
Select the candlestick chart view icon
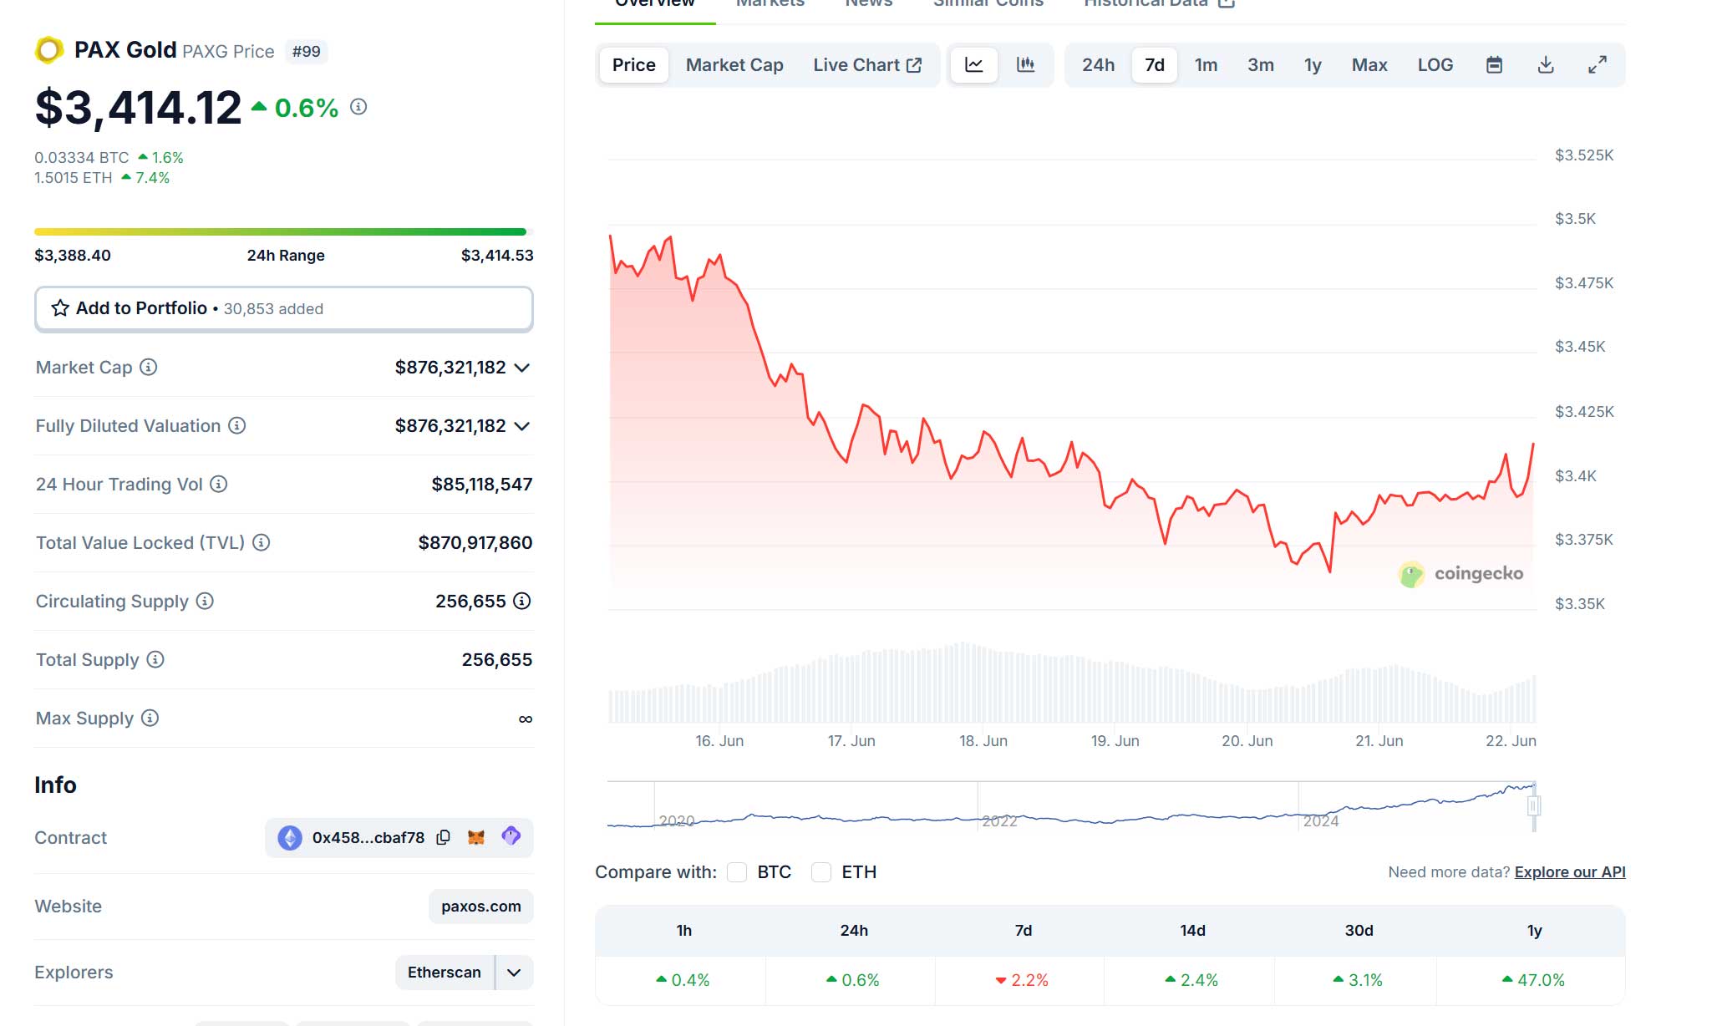1025,64
